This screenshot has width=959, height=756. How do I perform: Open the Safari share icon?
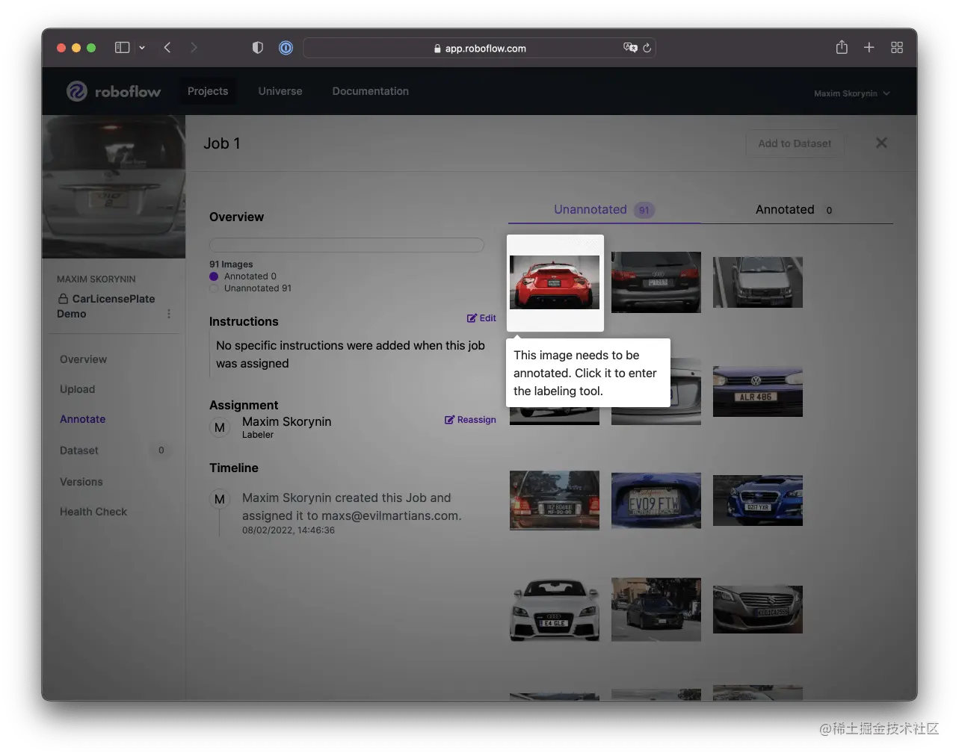[x=841, y=47]
